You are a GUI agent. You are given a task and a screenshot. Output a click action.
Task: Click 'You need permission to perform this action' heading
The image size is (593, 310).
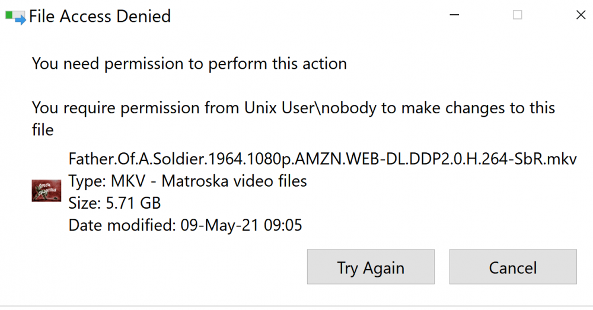(190, 63)
